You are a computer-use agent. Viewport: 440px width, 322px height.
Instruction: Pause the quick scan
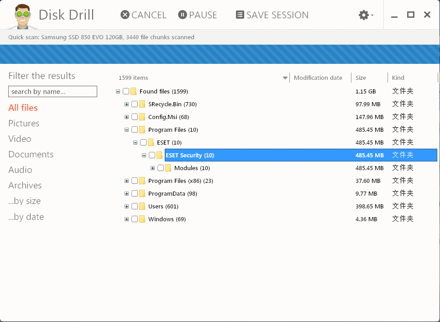pos(198,15)
